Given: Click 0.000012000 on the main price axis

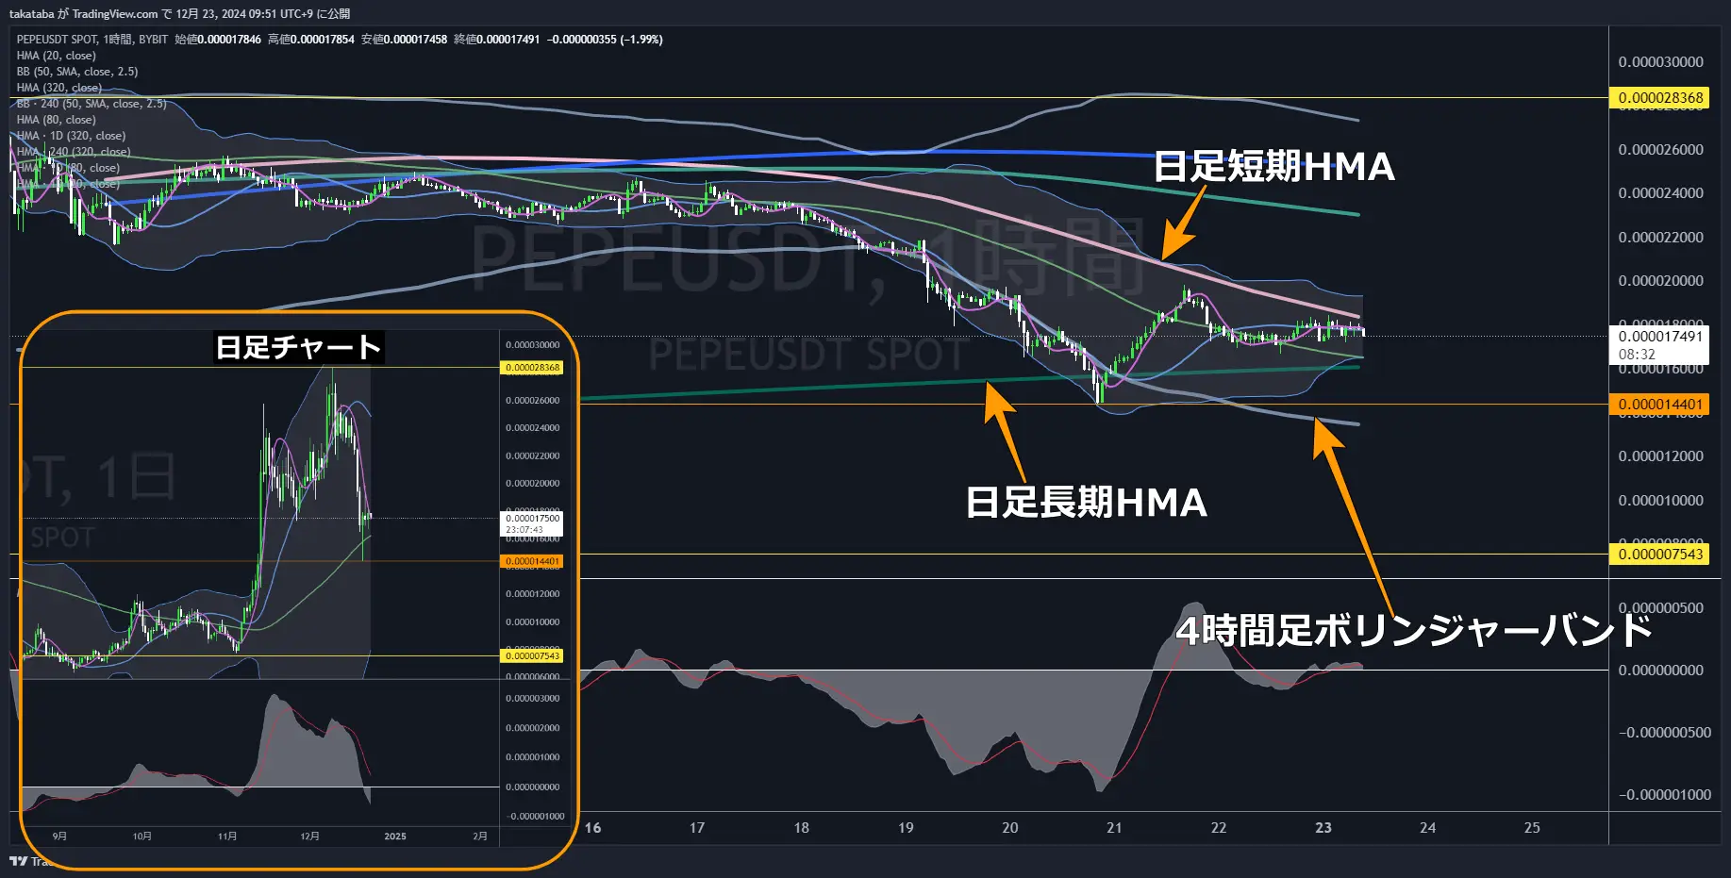Looking at the screenshot, I should pos(1660,456).
